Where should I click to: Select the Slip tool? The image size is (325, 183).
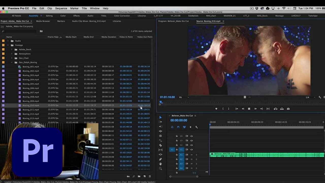(160, 150)
